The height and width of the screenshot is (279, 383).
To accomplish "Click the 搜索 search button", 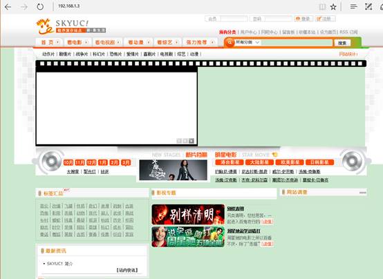I will click(342, 43).
